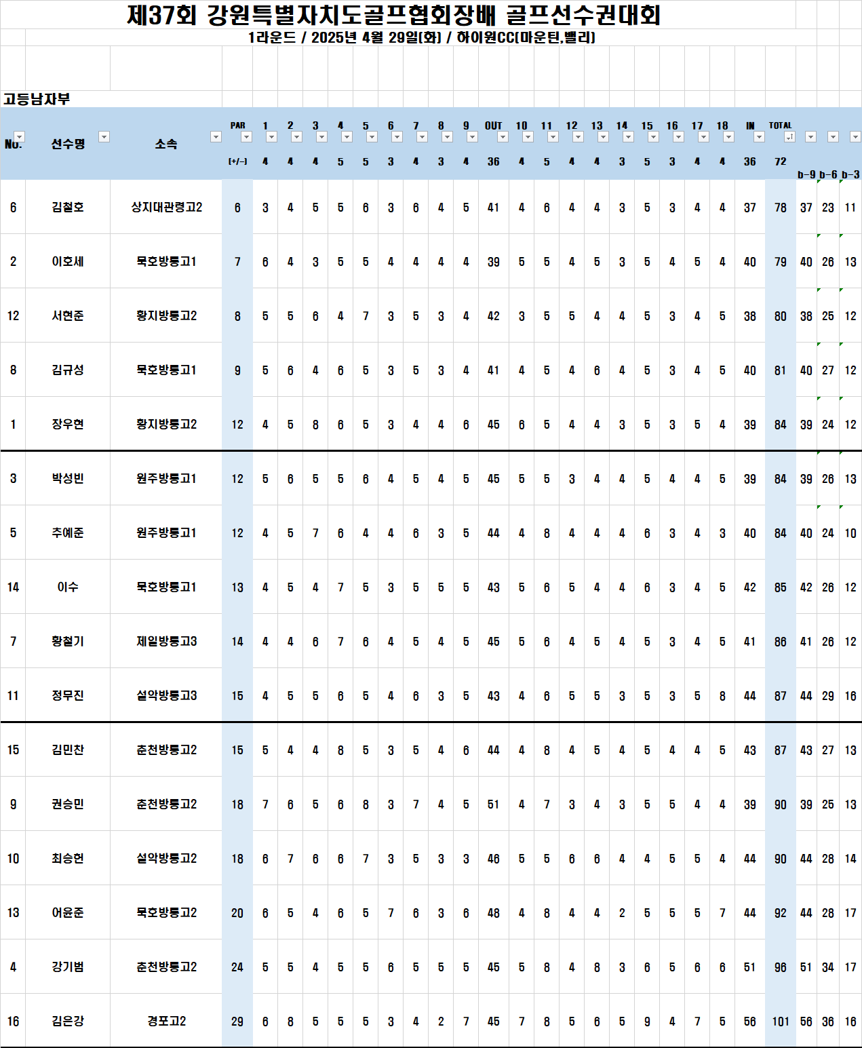This screenshot has height=1048, width=862.
Task: Select the cell with player 김철호
Action: pos(68,207)
